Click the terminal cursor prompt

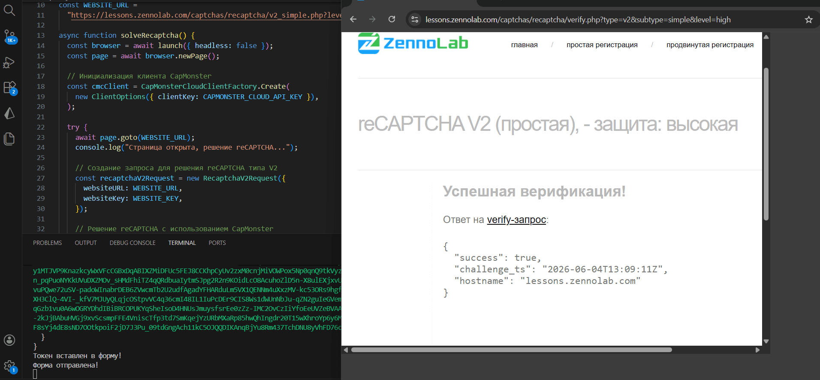tap(35, 374)
